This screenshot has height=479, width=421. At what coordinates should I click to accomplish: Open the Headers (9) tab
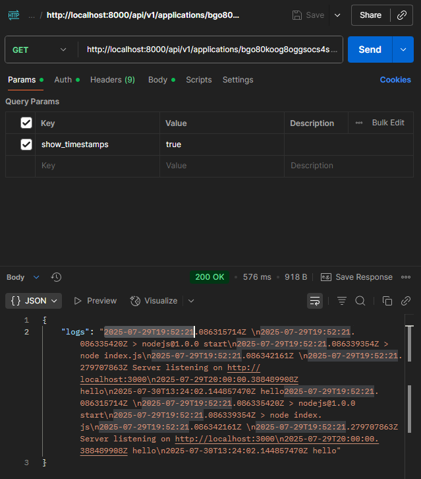(x=113, y=80)
